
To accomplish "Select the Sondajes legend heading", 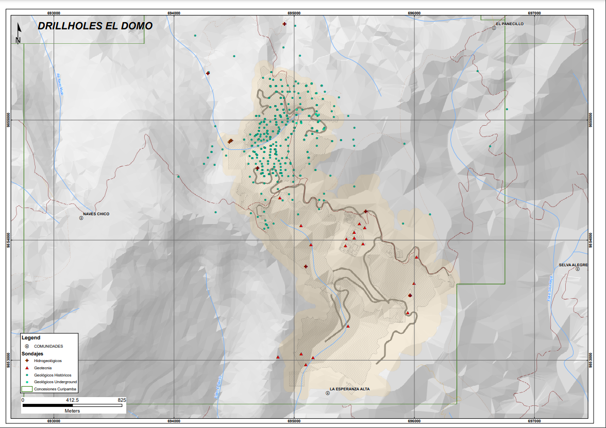I will 32,354.
